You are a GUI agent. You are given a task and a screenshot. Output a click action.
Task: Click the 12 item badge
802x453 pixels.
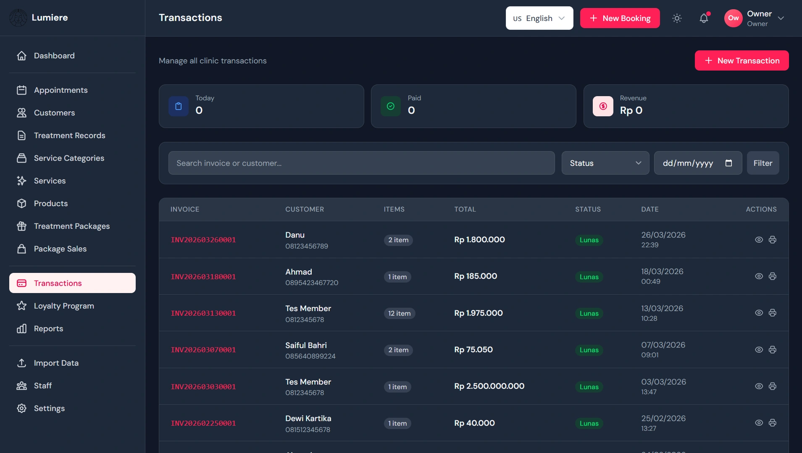pyautogui.click(x=399, y=313)
